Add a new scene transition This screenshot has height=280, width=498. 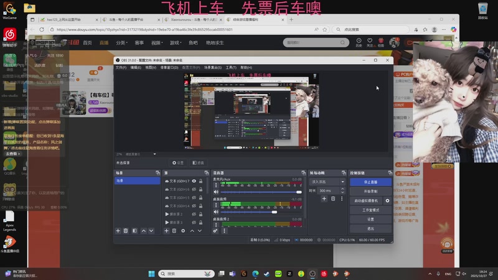pyautogui.click(x=324, y=198)
